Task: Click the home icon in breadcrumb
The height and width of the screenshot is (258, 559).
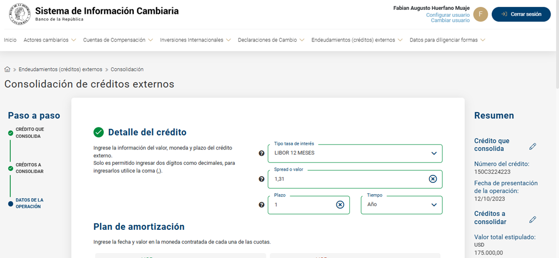Action: pos(7,69)
